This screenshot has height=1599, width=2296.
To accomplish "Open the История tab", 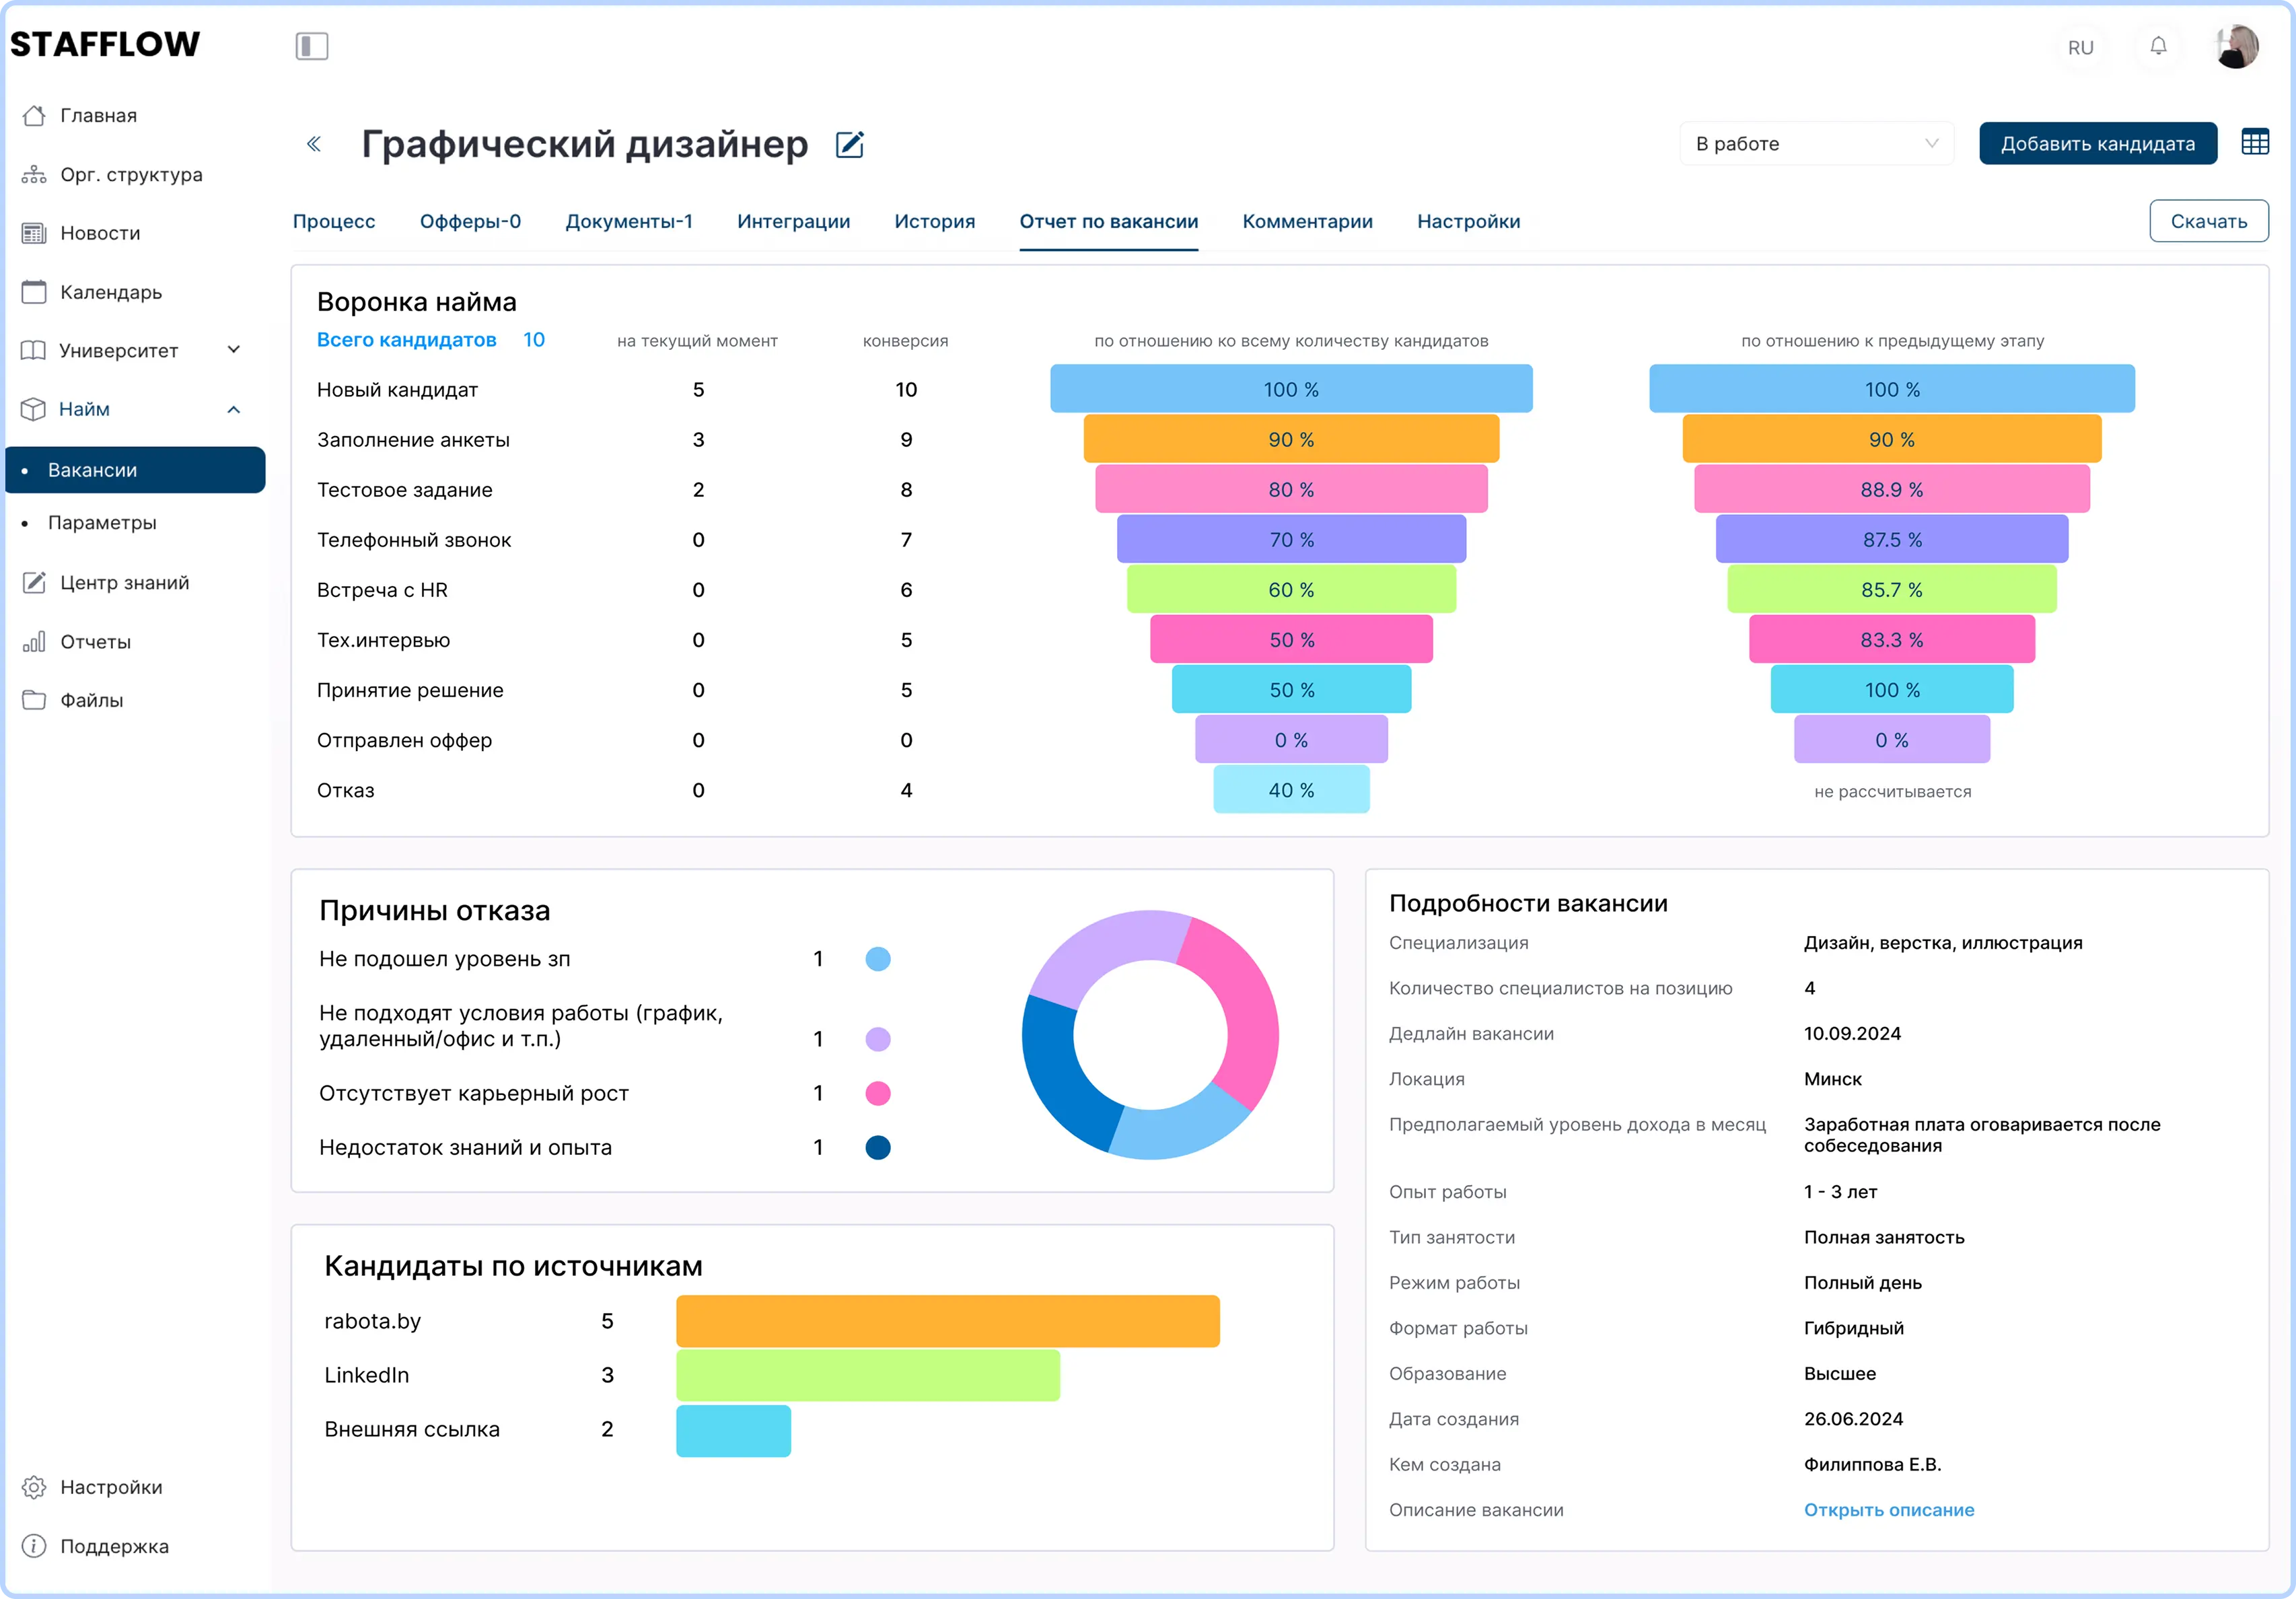I will pyautogui.click(x=934, y=221).
